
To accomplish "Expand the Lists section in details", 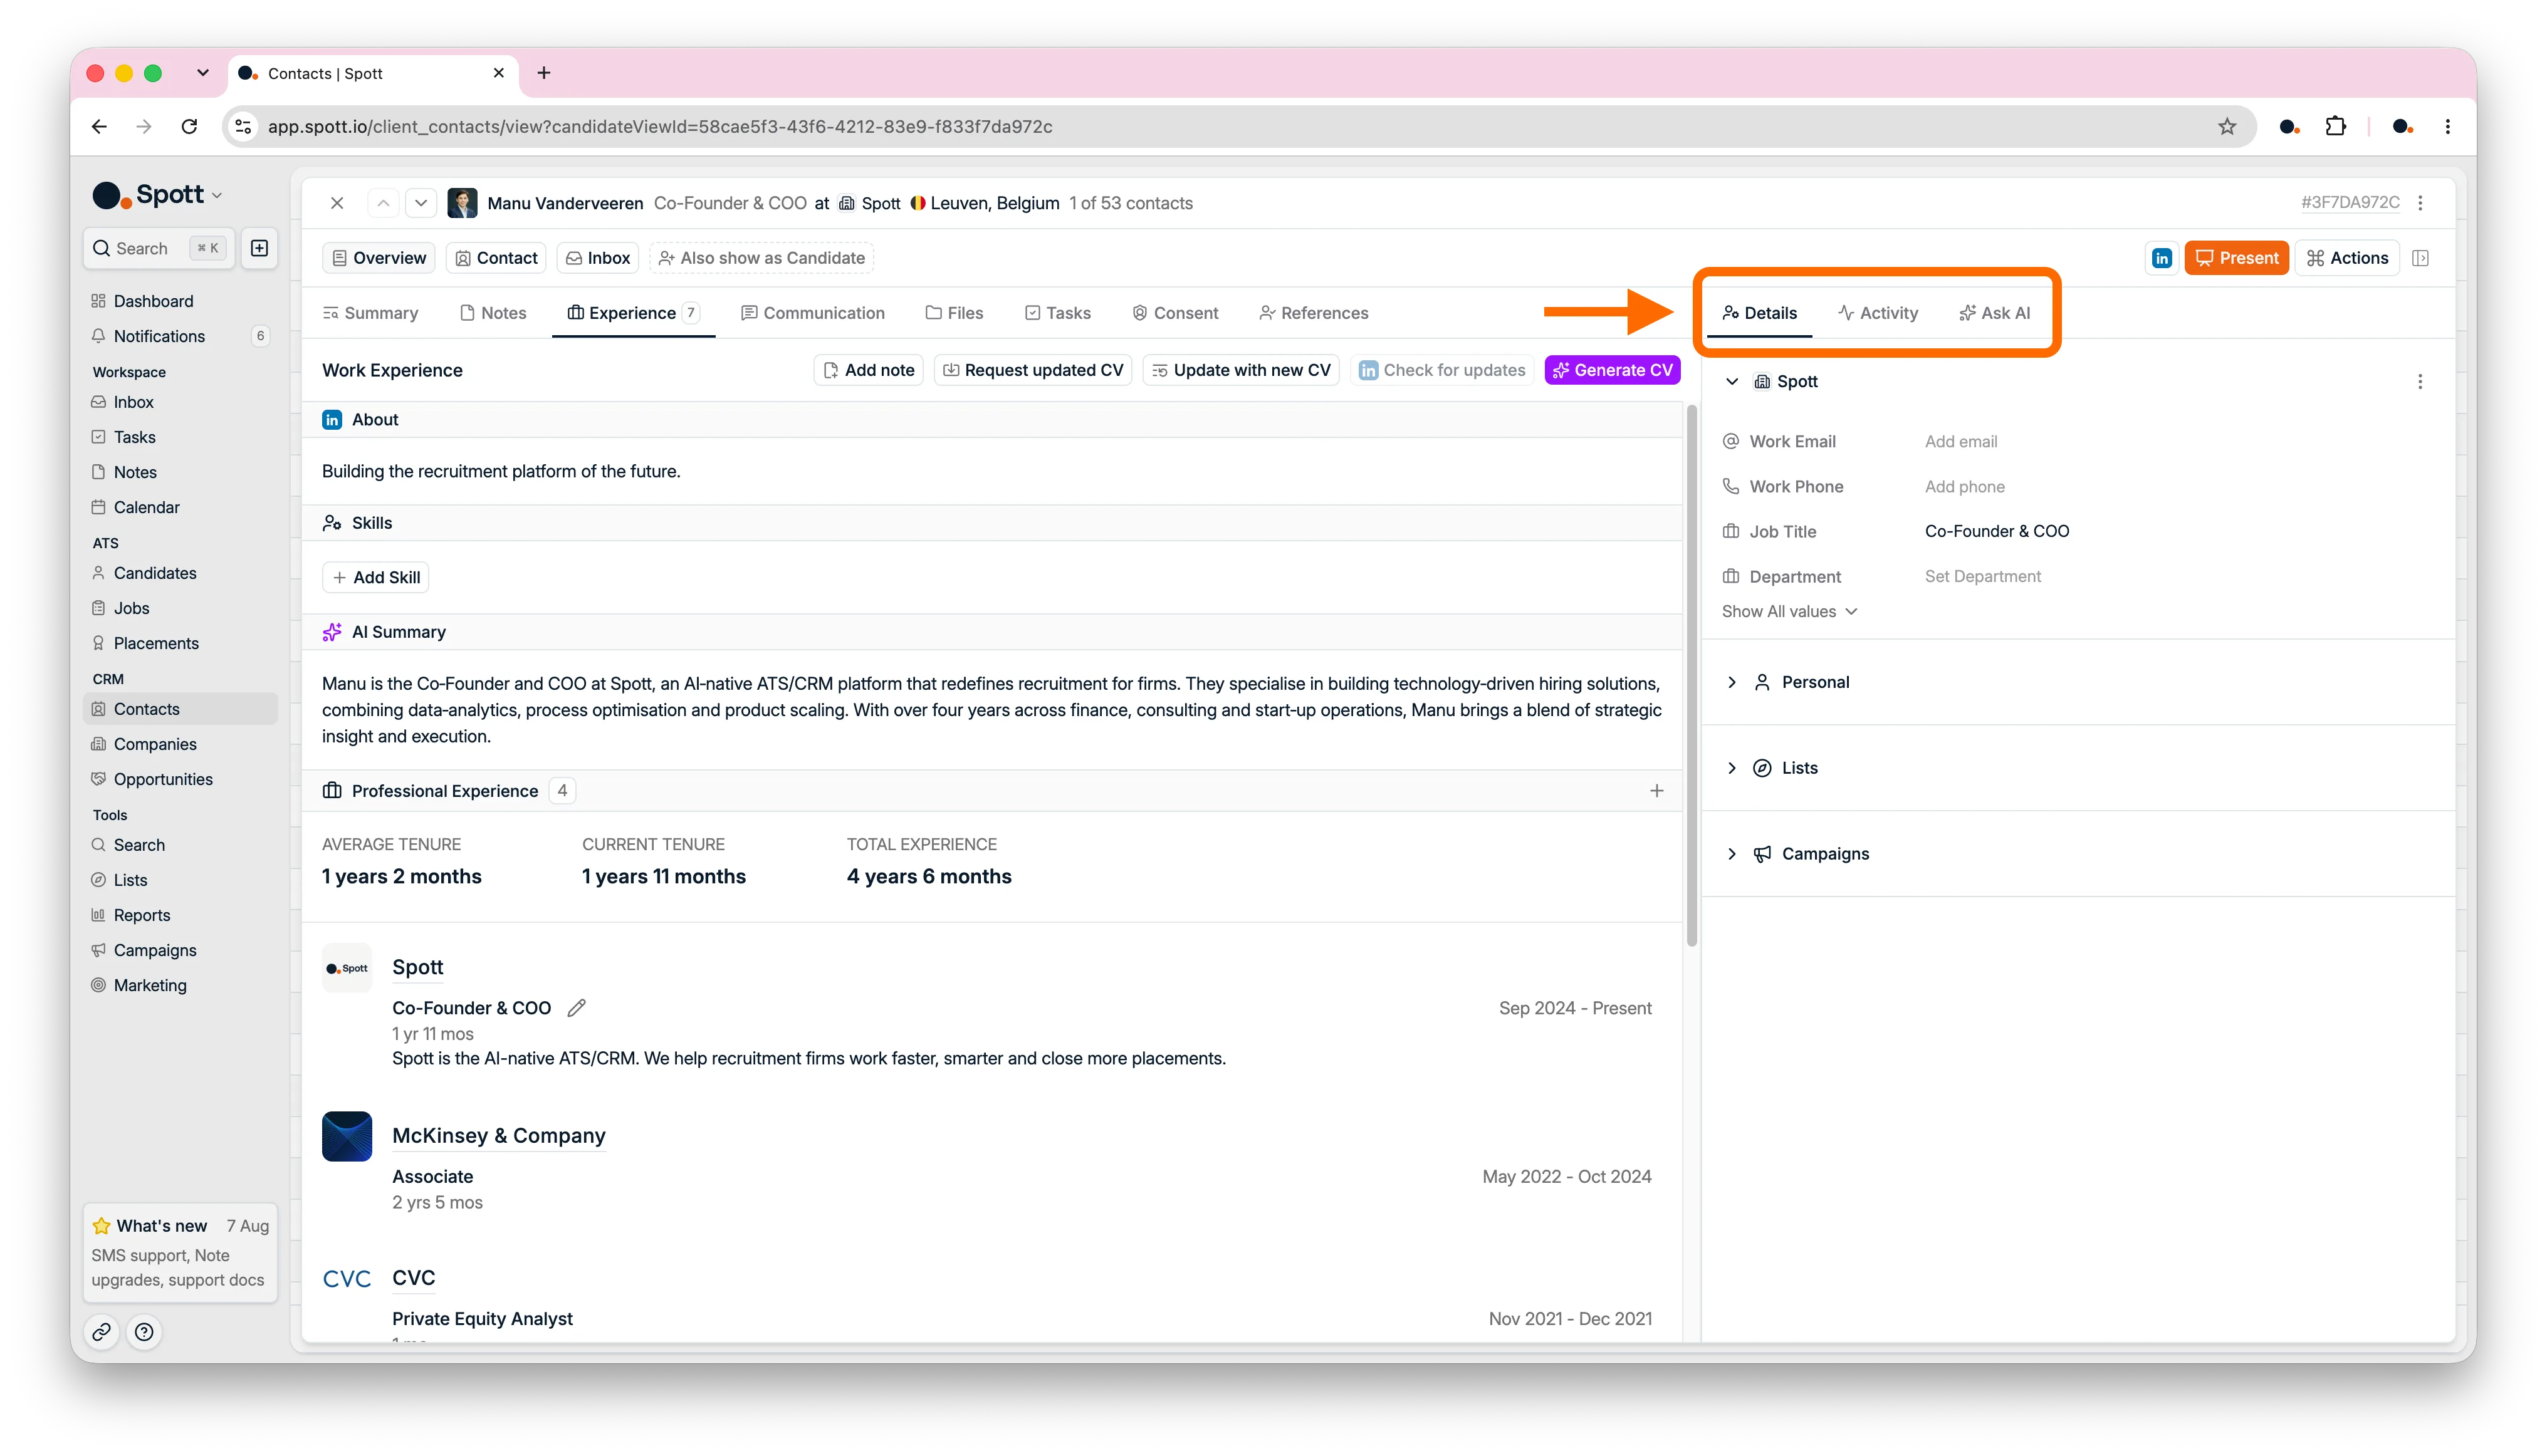I will pos(1732,768).
